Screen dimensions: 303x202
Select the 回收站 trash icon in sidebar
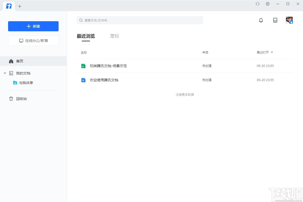point(11,98)
